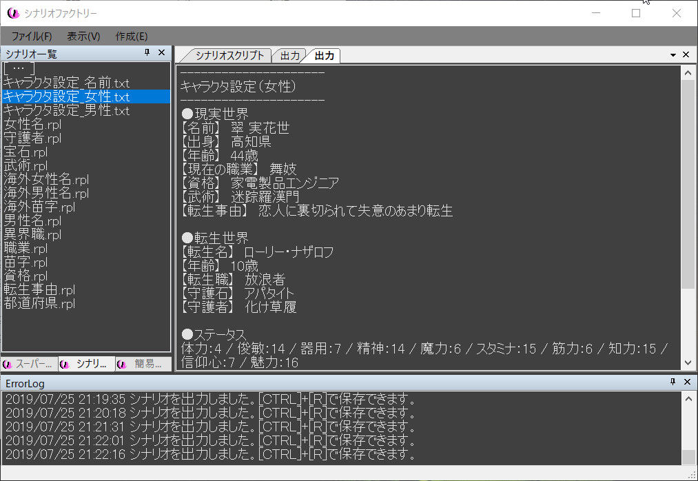Select 武術.rpl file
This screenshot has width=698, height=481.
(x=25, y=165)
